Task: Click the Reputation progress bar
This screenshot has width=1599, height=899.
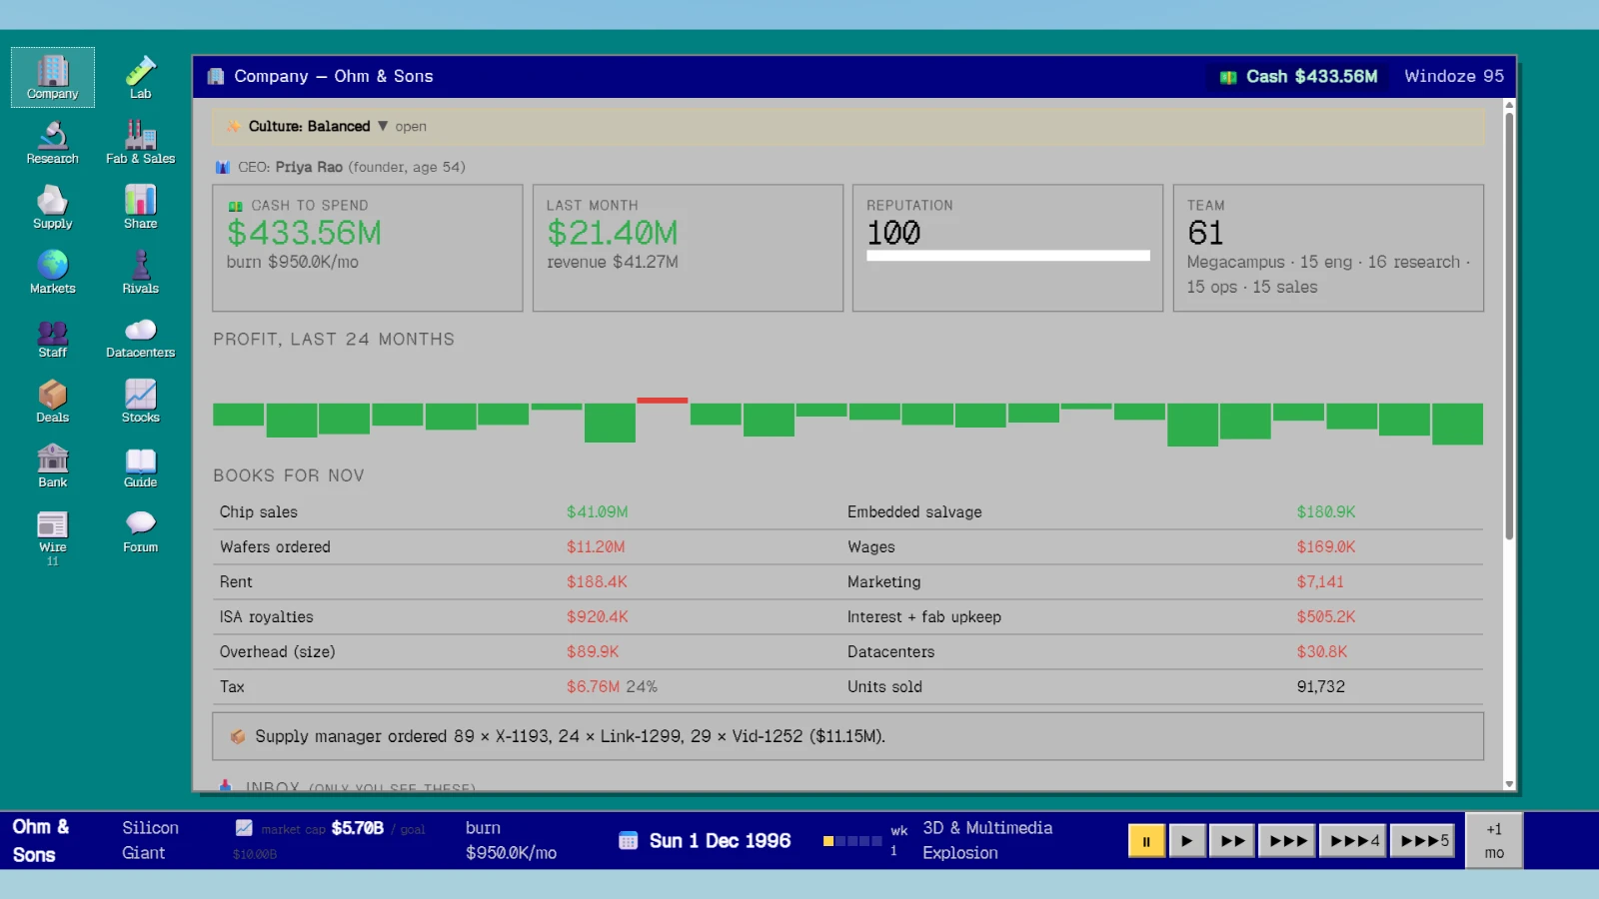Action: coord(1007,256)
